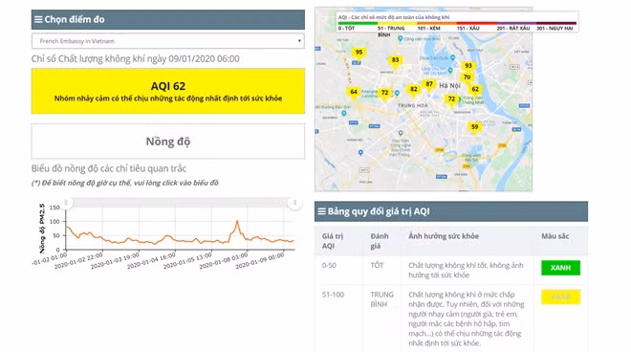Click the left chart range slider handle

pyautogui.click(x=66, y=203)
